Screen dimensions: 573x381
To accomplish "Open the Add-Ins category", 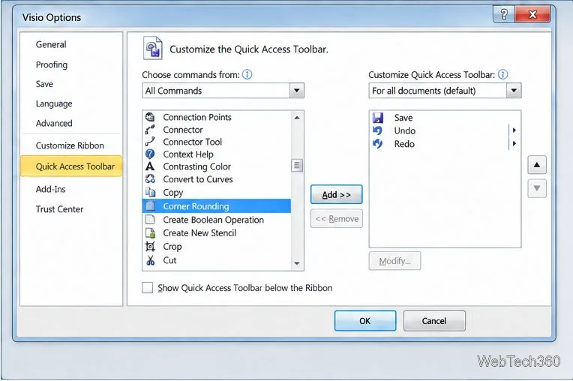I will [50, 189].
